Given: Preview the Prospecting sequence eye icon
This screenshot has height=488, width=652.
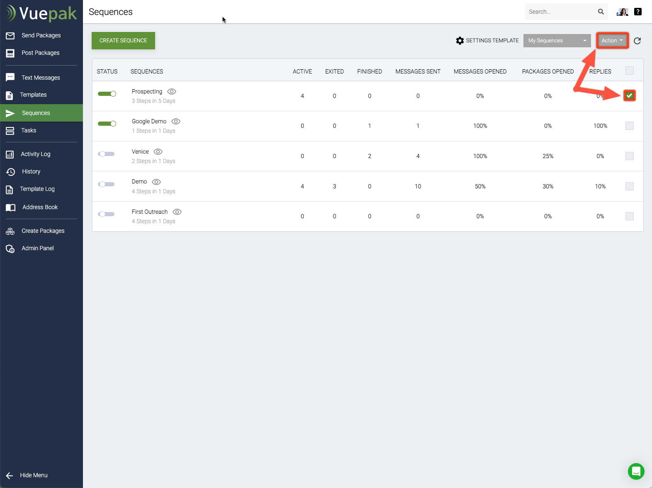Looking at the screenshot, I should 172,91.
